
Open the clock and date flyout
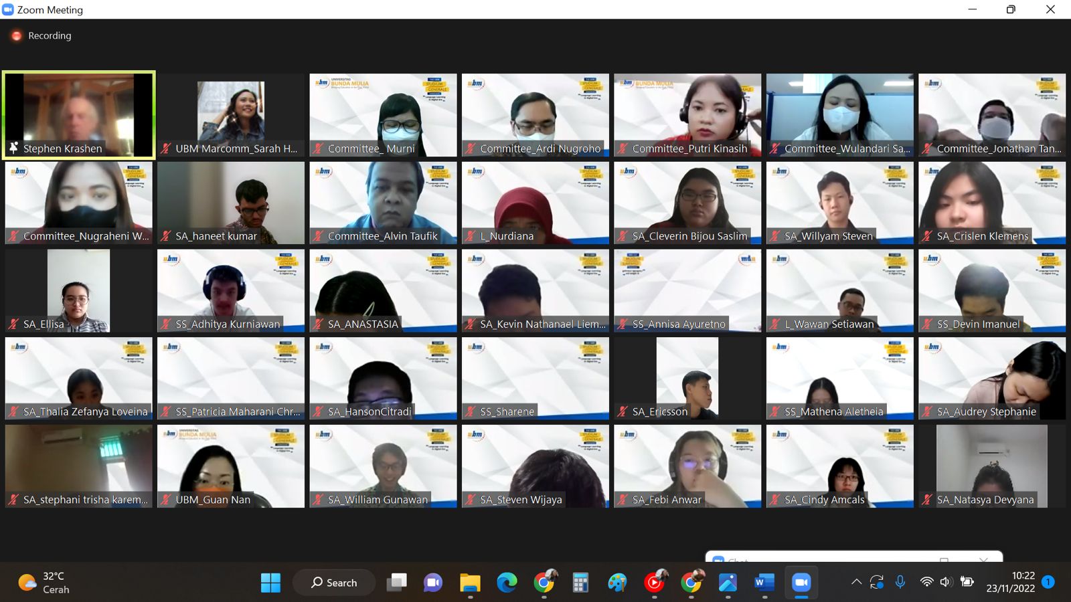(x=1010, y=582)
